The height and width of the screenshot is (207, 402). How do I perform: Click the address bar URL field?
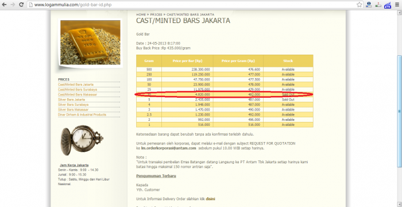[192, 5]
